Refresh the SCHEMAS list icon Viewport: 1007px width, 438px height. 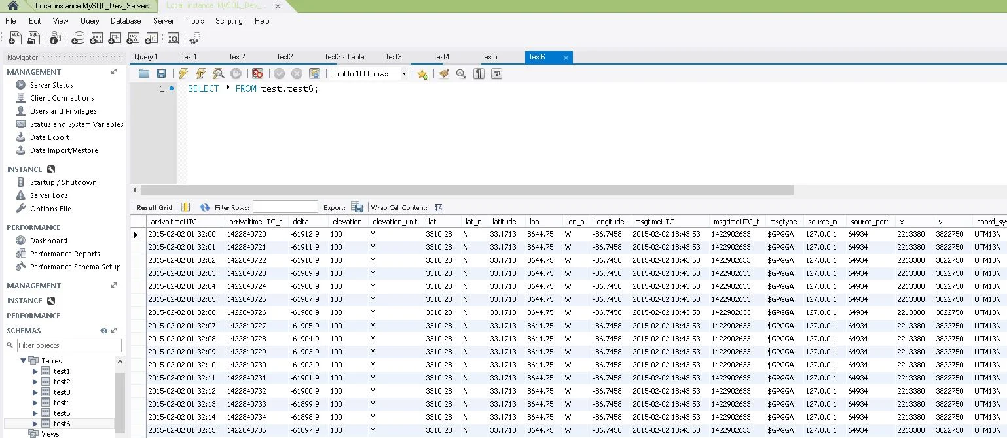[x=103, y=331]
